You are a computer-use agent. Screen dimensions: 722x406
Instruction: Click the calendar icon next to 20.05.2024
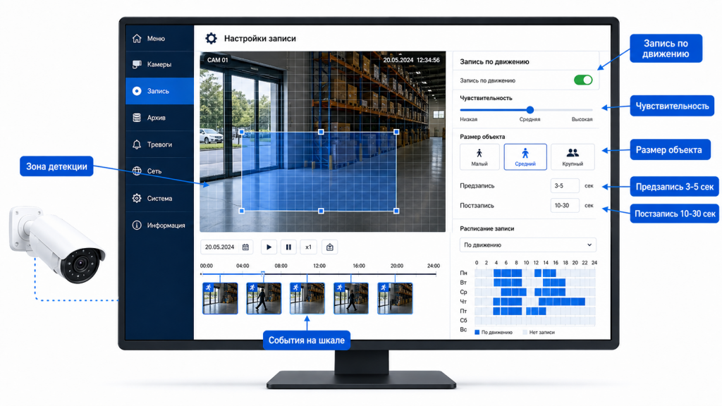click(x=245, y=247)
